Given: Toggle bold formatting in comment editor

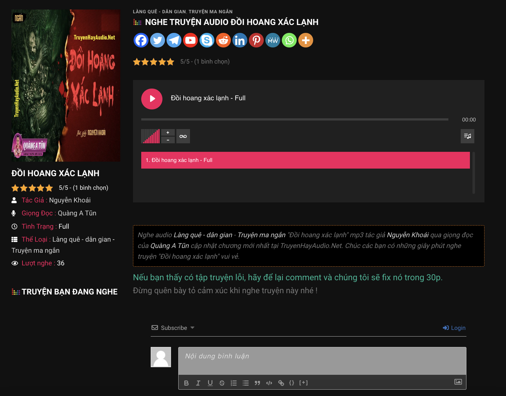Looking at the screenshot, I should coord(187,383).
